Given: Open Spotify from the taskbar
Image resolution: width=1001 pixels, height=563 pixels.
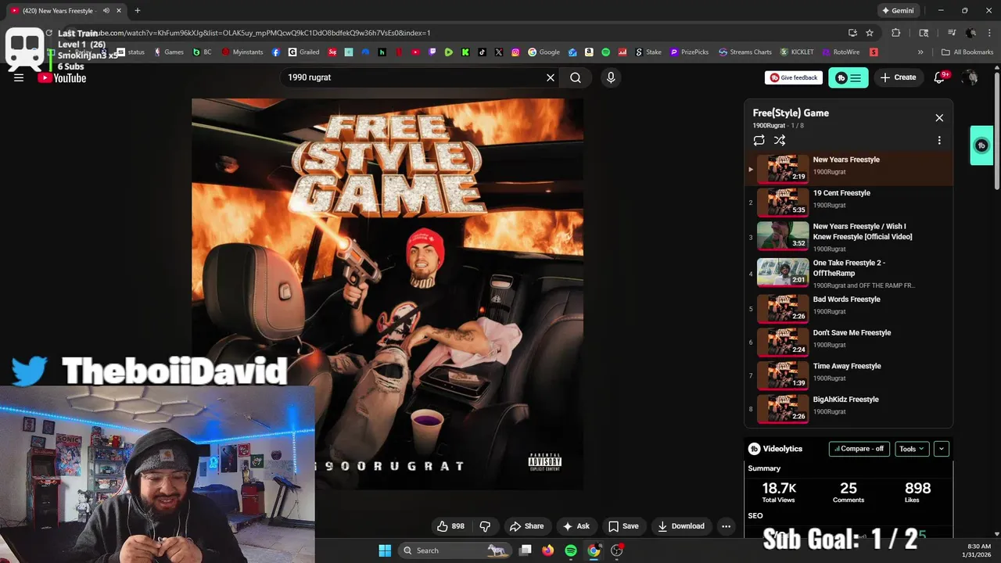Looking at the screenshot, I should point(571,550).
